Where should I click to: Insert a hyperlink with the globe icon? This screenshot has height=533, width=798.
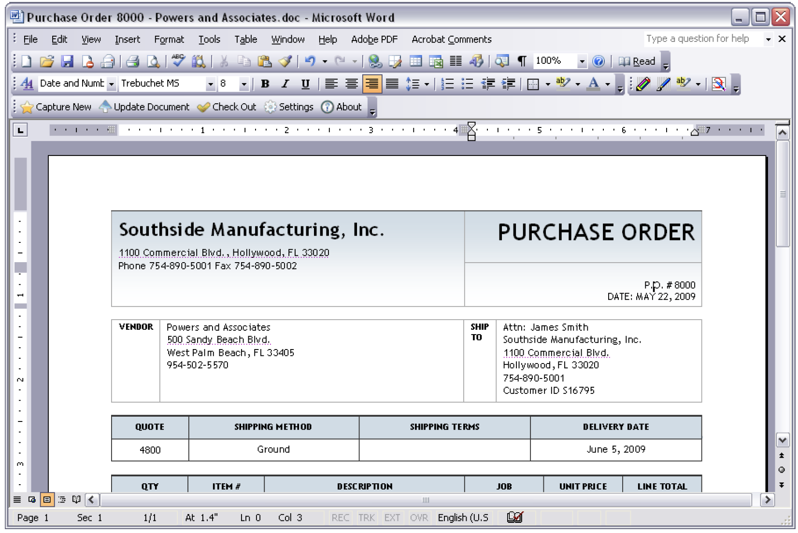tap(375, 61)
